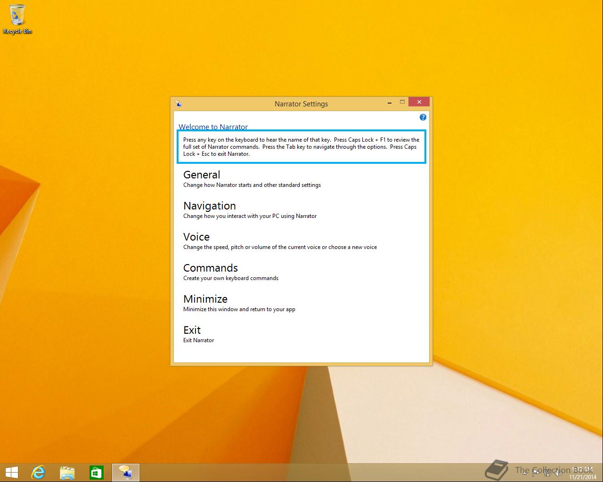Launch Internet Explorer from the taskbar

(38, 472)
